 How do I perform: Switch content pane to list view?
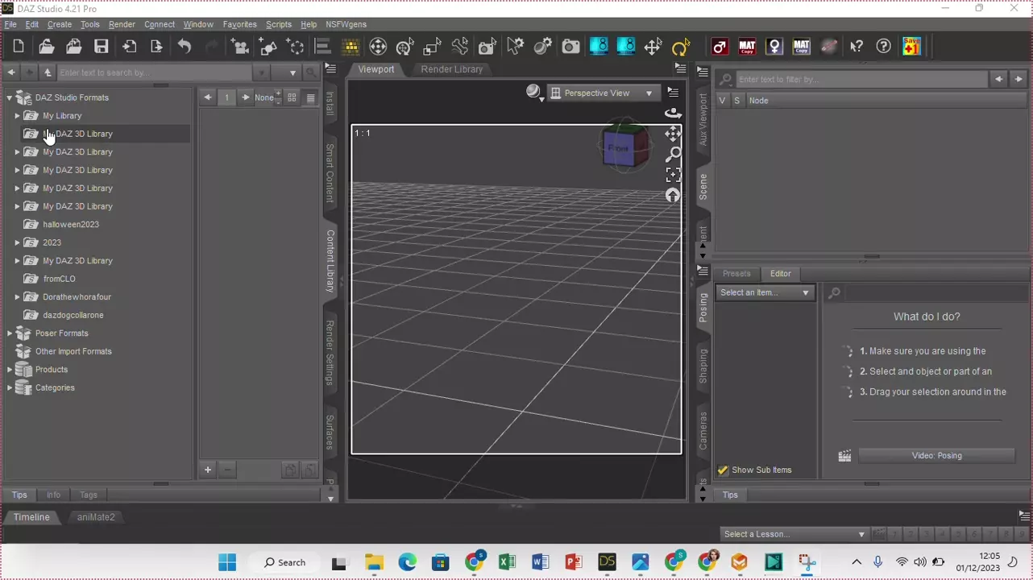pos(310,97)
